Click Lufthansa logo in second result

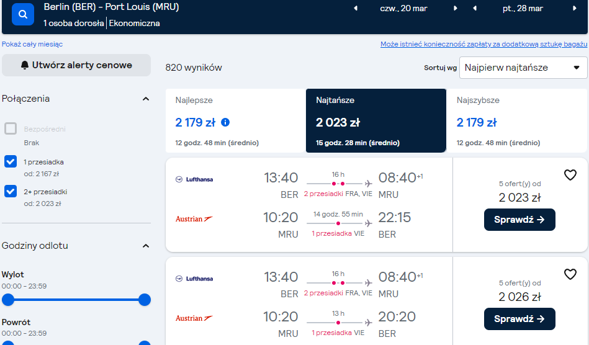point(194,279)
